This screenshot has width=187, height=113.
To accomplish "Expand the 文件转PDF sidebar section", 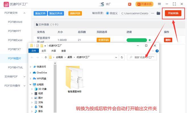I will (24, 77).
